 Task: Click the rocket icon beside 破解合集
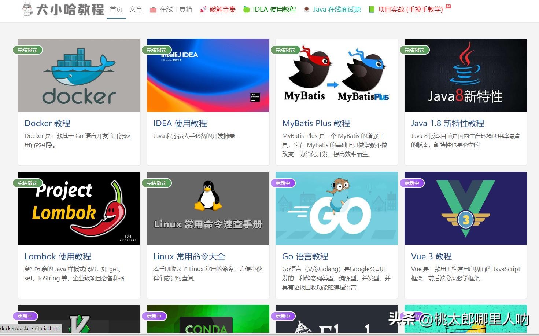click(x=203, y=10)
